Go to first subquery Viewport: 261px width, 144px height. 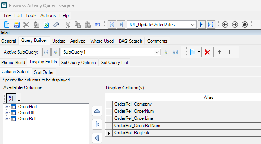46,52
